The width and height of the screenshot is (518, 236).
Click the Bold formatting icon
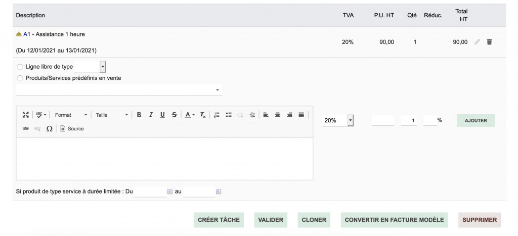click(x=139, y=115)
